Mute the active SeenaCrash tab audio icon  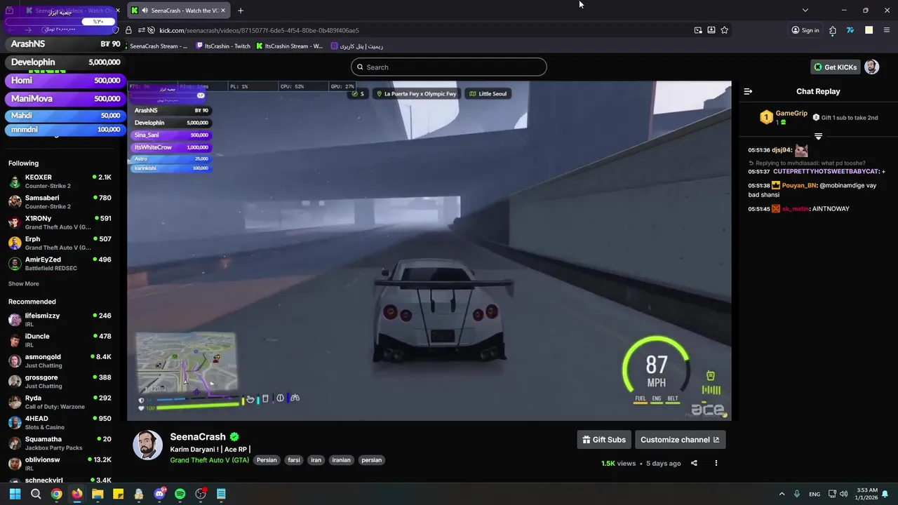point(145,11)
